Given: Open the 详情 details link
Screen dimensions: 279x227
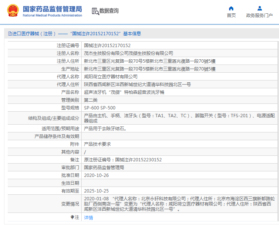Looking at the screenshot, I should [x=88, y=218].
